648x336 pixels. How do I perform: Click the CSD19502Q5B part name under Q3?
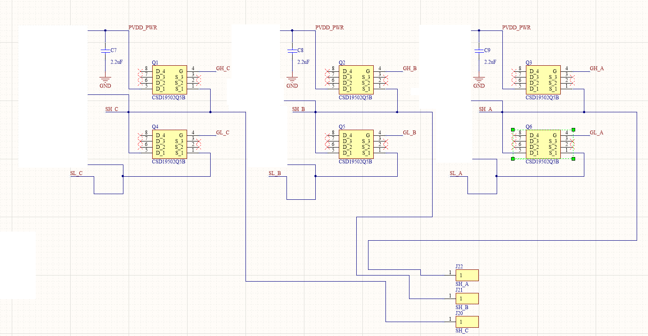(x=542, y=97)
